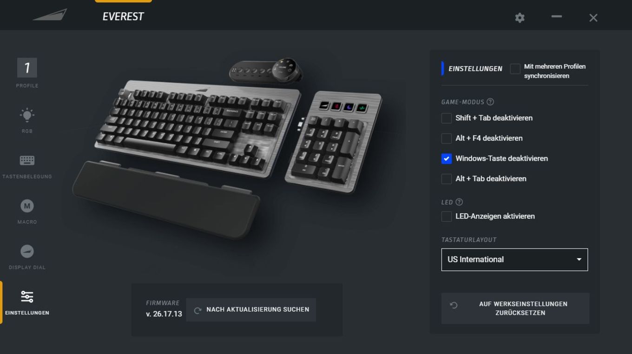
Task: Enable LED-Anzeigen aktivieren checkbox
Action: click(447, 216)
